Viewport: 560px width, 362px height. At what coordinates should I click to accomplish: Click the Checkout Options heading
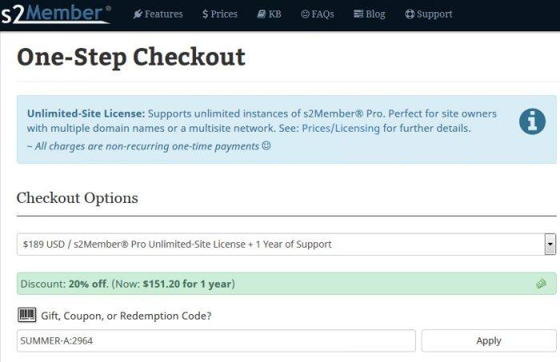tap(77, 198)
